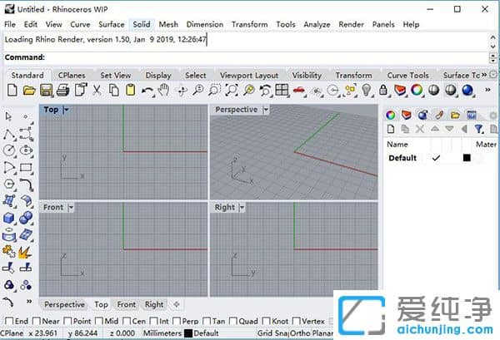
Task: Enable the Quad osnap checkbox
Action: [x=233, y=321]
